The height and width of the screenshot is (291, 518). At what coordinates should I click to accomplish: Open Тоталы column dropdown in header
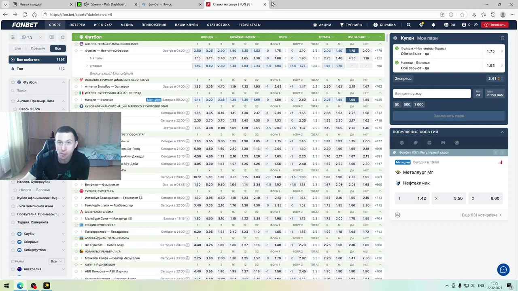[x=326, y=37]
